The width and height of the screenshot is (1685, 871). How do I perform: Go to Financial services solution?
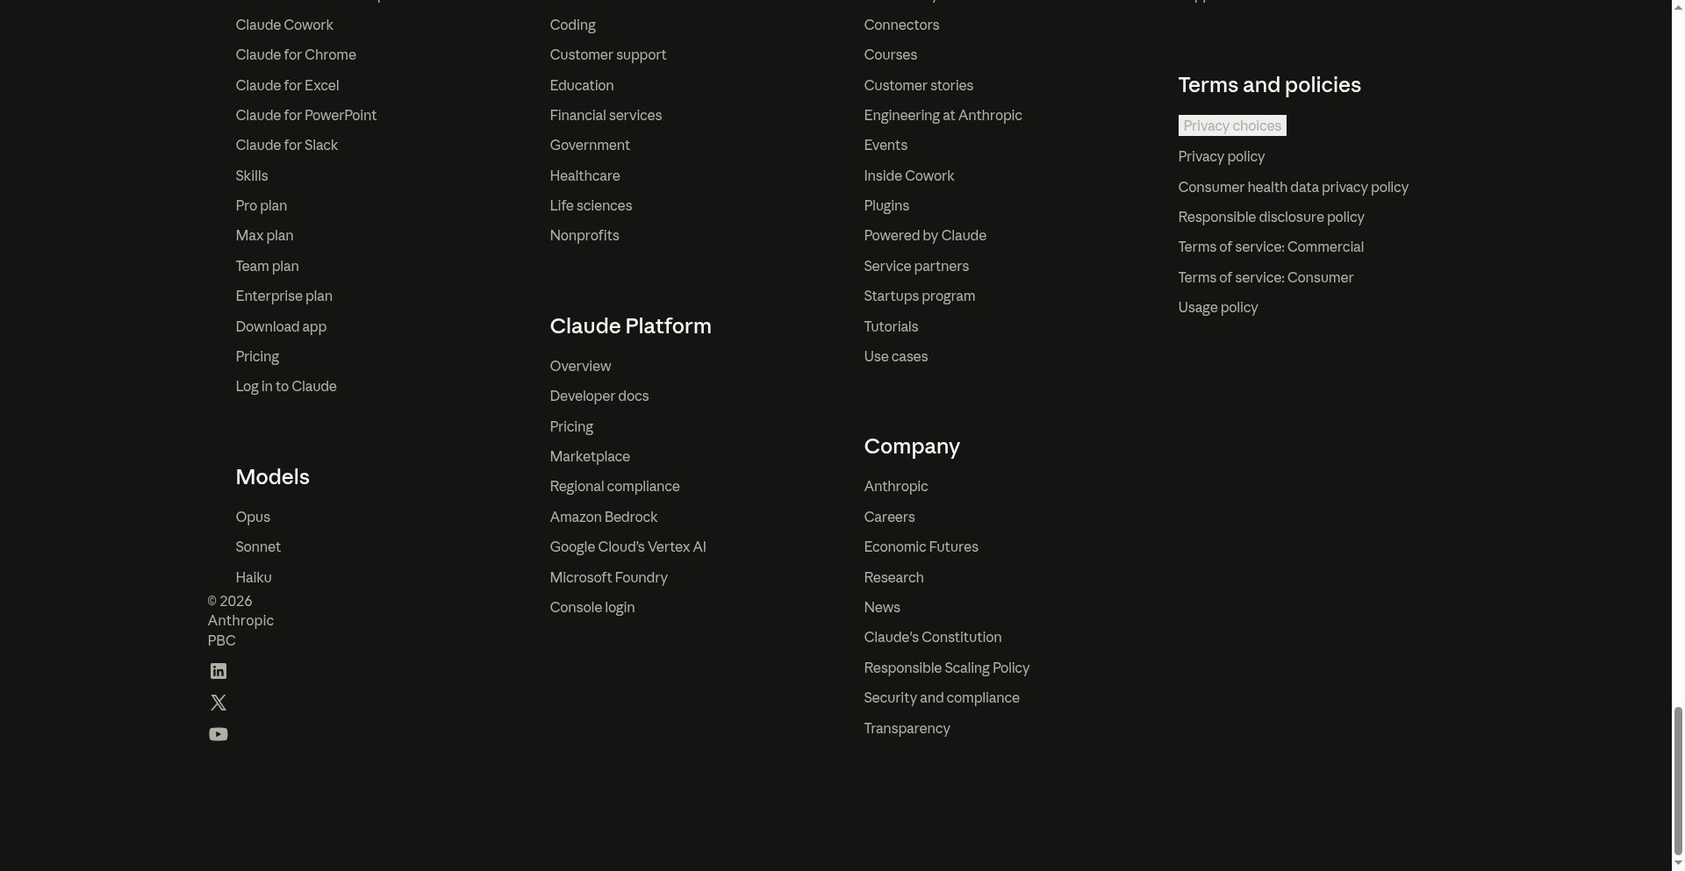tap(605, 115)
